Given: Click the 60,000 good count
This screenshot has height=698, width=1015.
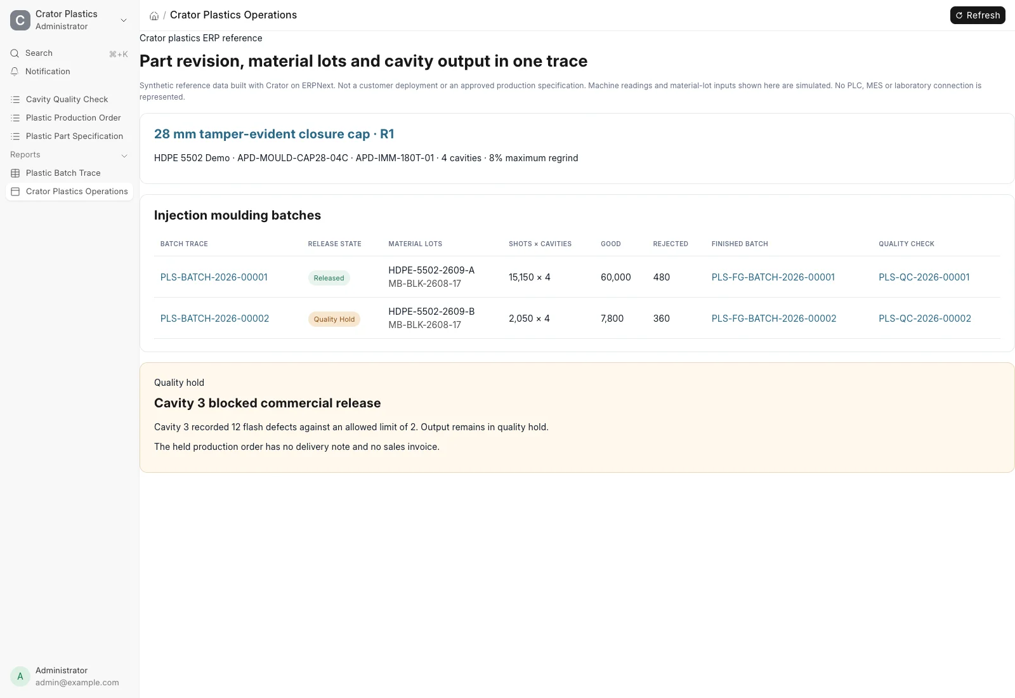Looking at the screenshot, I should (616, 277).
